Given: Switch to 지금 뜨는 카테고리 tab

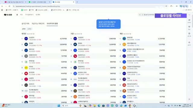Looking at the screenshot, I should pyautogui.click(x=38, y=23).
